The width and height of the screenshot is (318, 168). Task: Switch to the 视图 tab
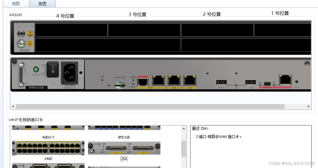pyautogui.click(x=16, y=4)
